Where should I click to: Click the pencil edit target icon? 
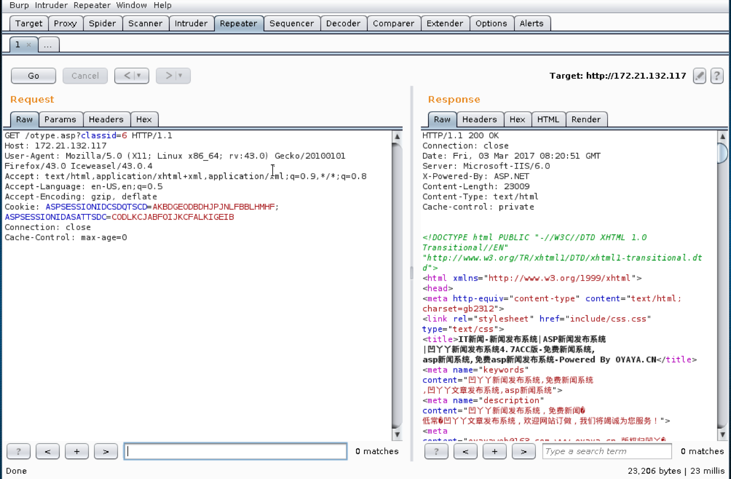(x=699, y=76)
